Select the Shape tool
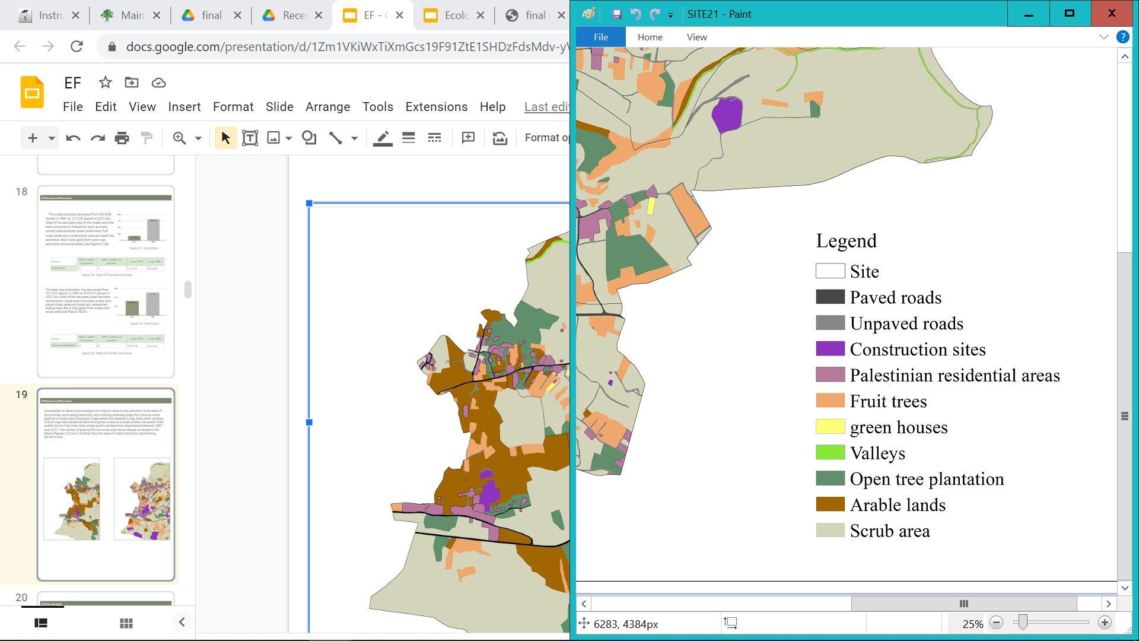Viewport: 1139px width, 641px height. 308,138
